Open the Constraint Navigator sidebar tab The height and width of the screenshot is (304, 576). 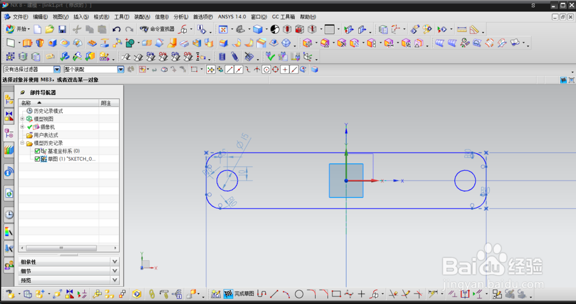coord(9,116)
